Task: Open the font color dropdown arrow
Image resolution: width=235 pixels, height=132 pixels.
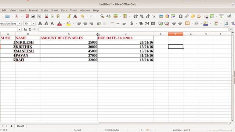Action: point(64,23)
